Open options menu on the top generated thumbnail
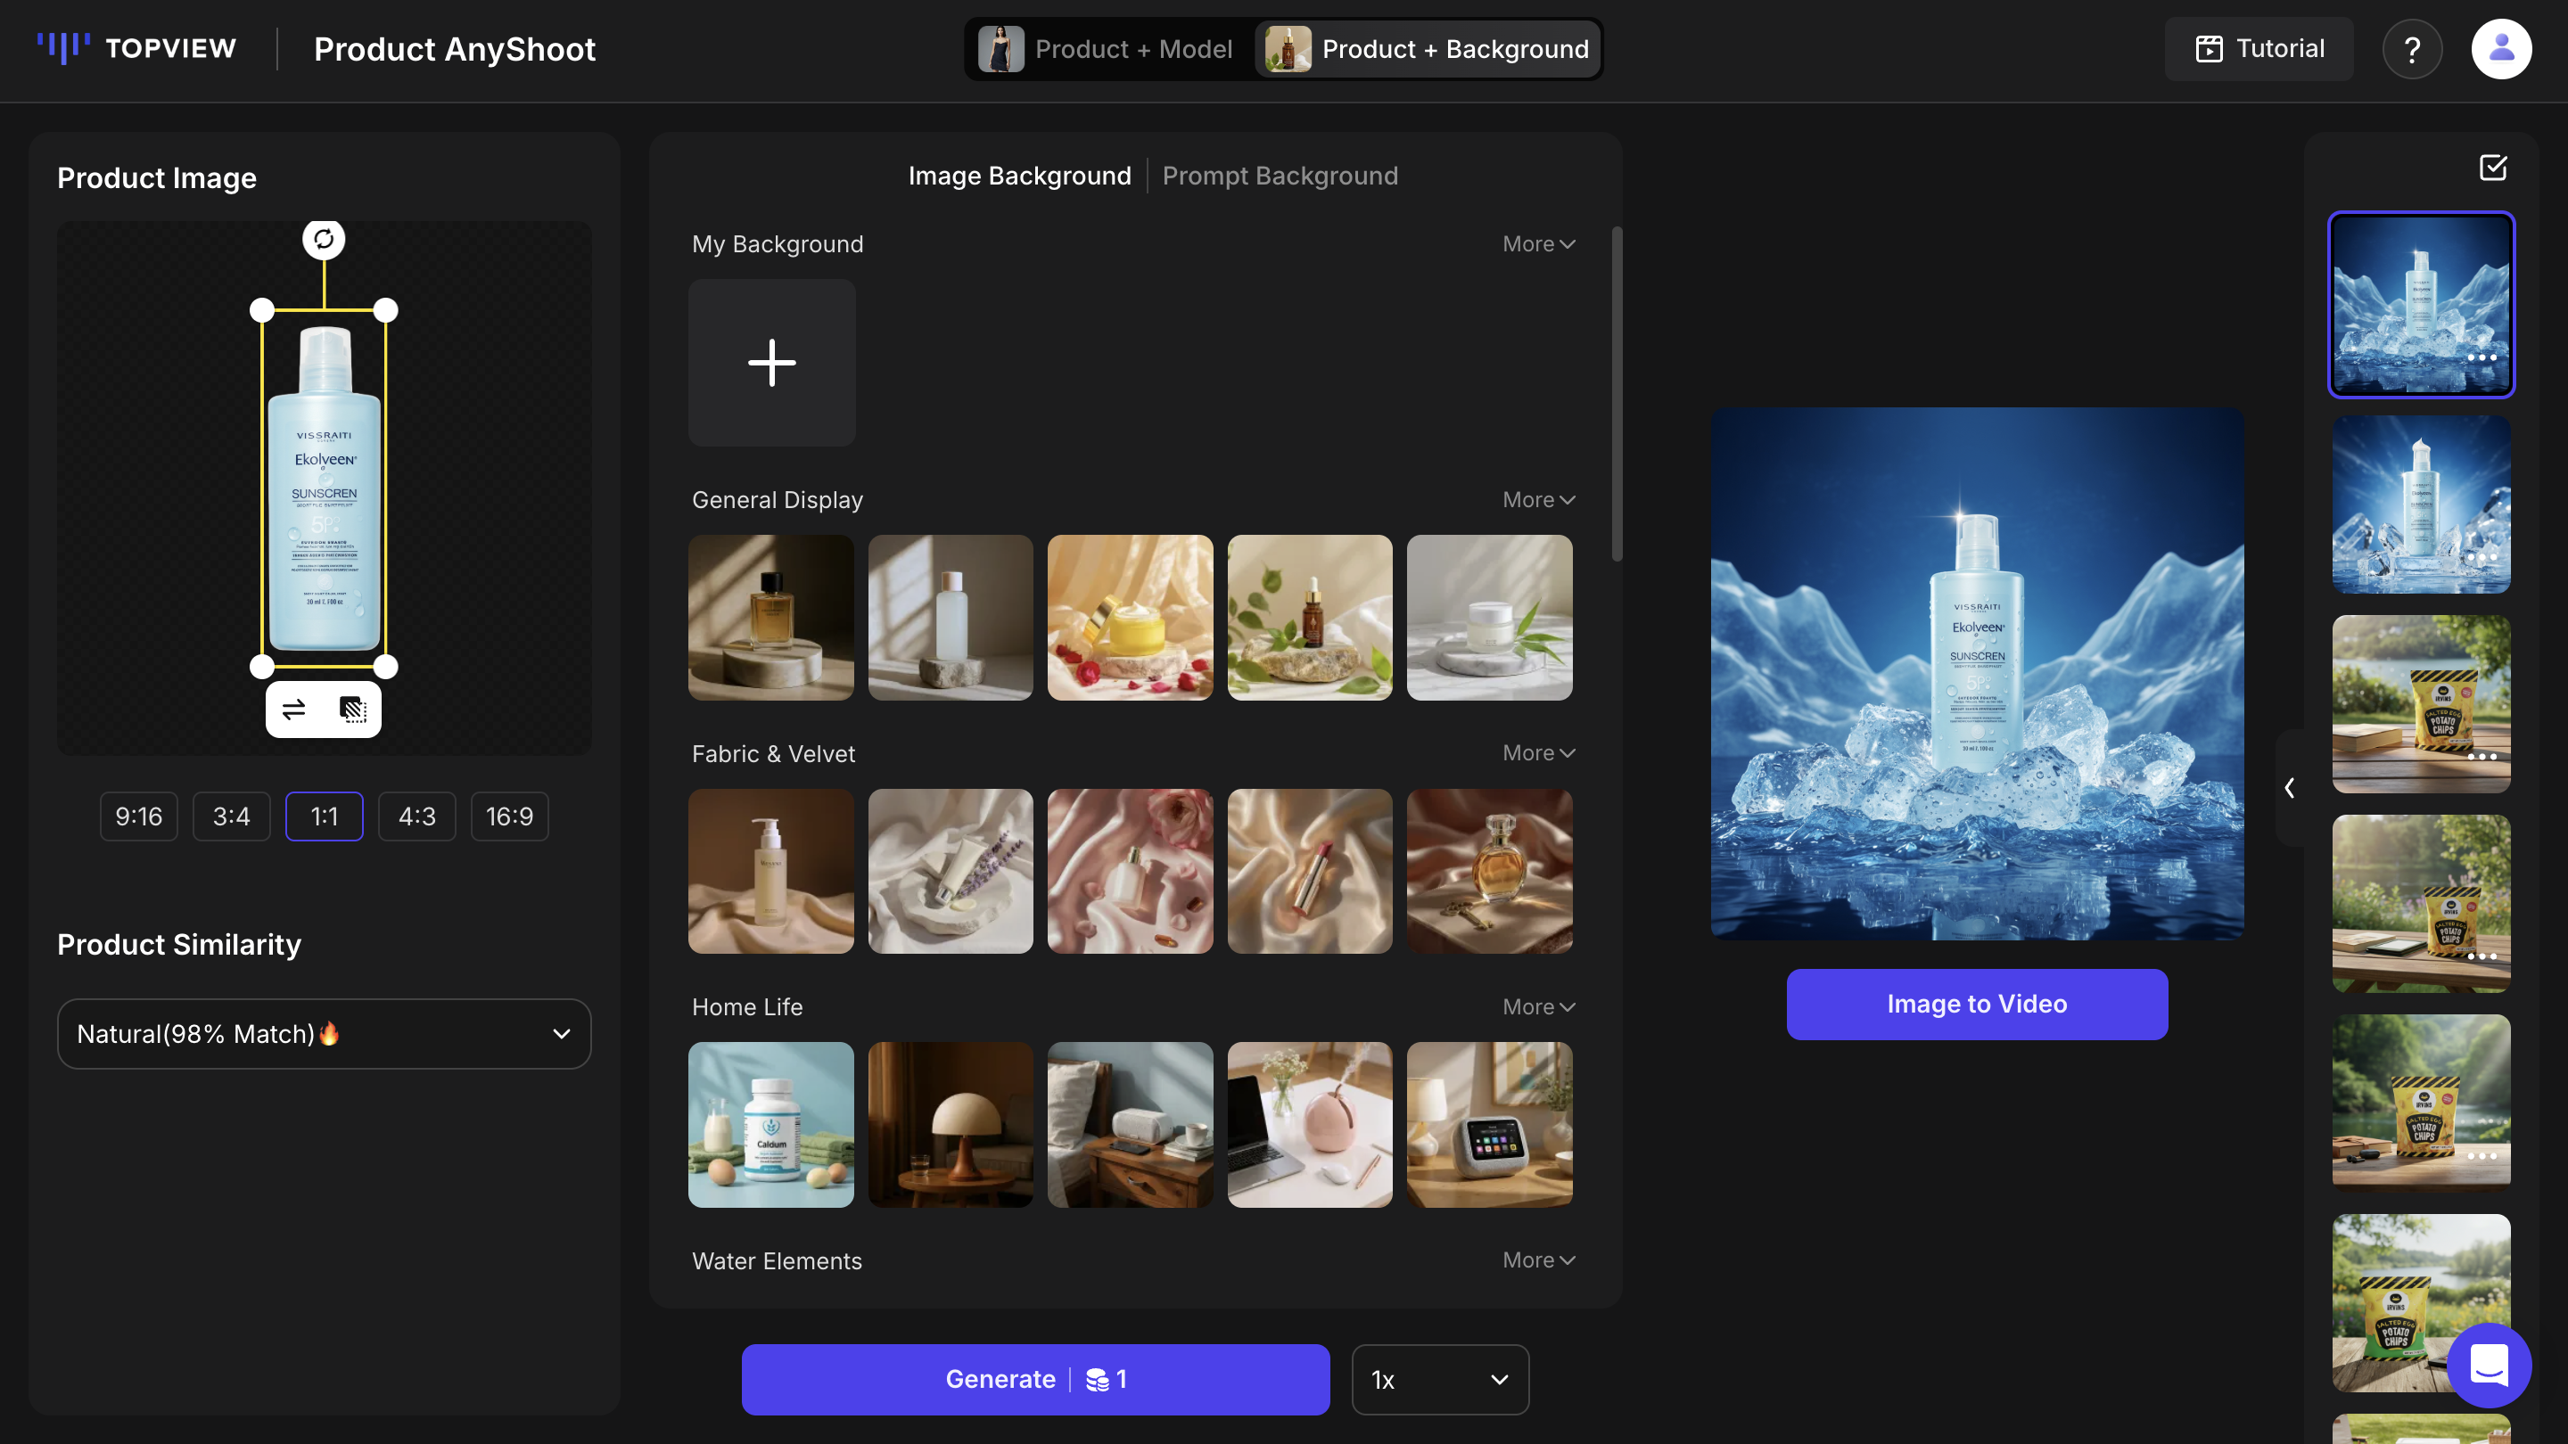Image resolution: width=2568 pixels, height=1444 pixels. point(2482,356)
